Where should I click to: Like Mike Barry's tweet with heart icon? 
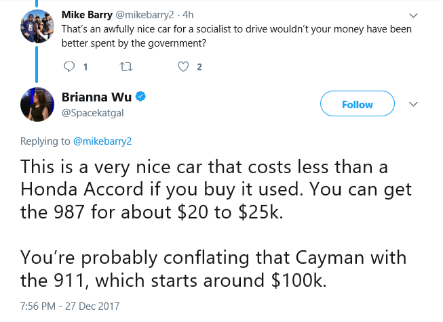click(x=183, y=67)
